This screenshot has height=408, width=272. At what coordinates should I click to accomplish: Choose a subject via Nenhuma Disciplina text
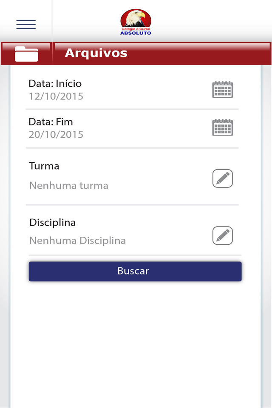[77, 241]
